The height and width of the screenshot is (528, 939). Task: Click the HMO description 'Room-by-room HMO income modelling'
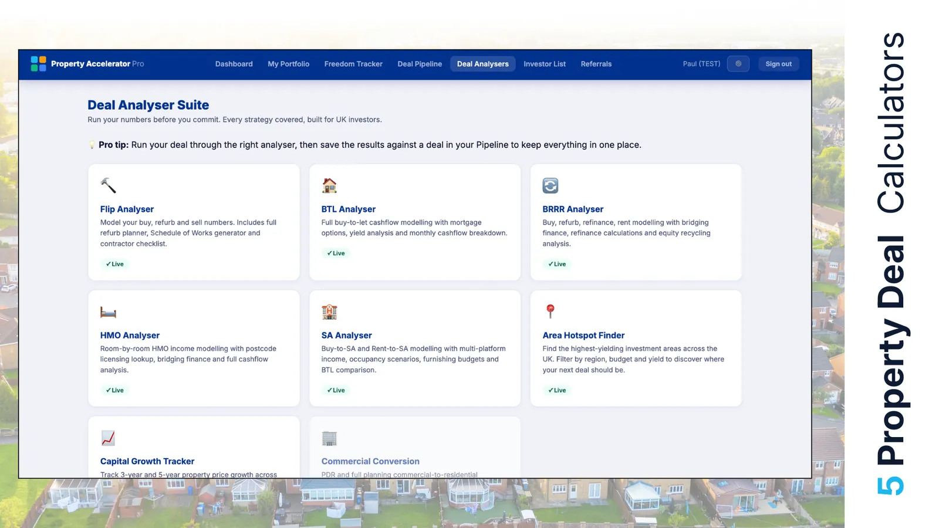tap(188, 359)
